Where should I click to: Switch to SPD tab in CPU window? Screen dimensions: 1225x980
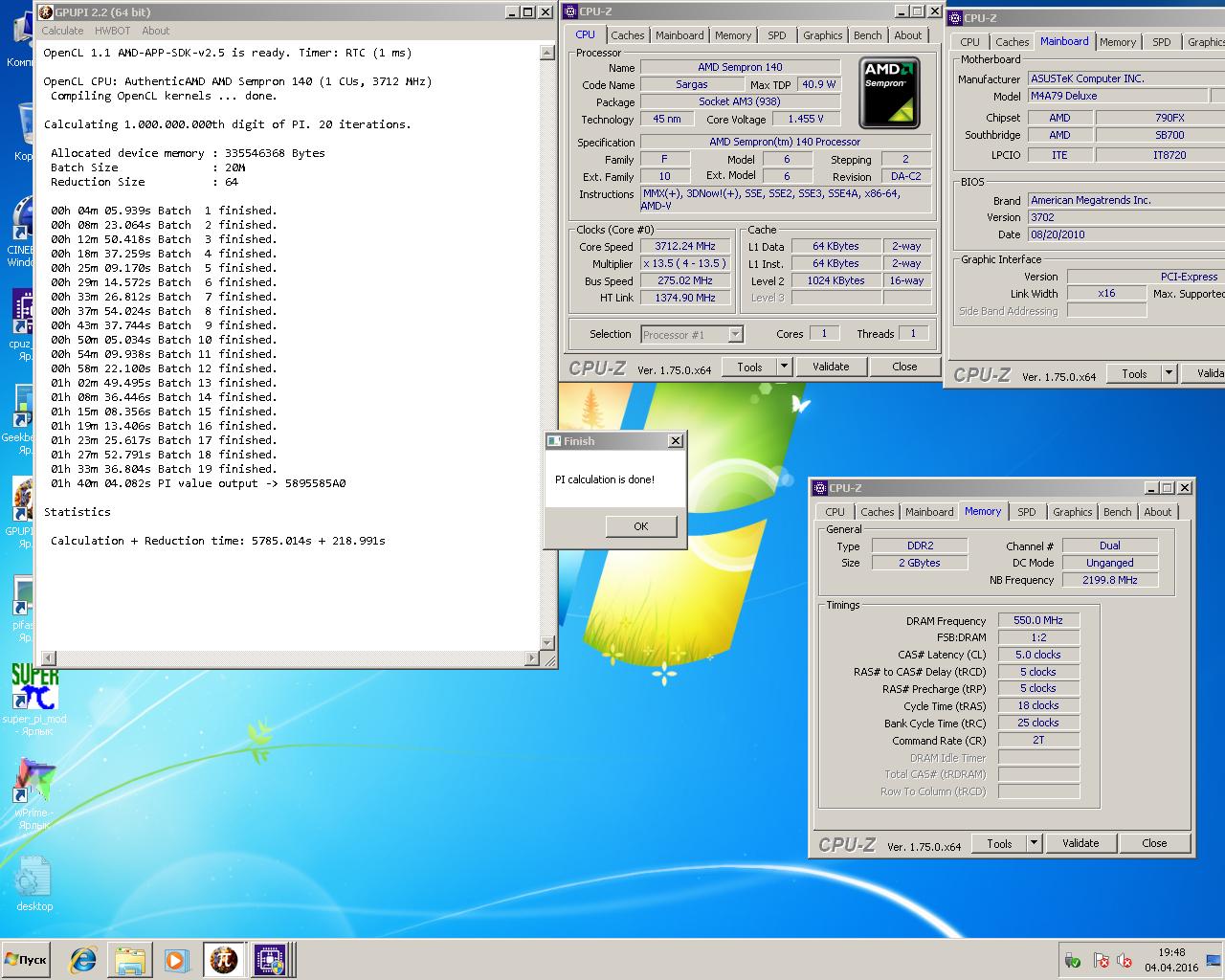(x=777, y=35)
